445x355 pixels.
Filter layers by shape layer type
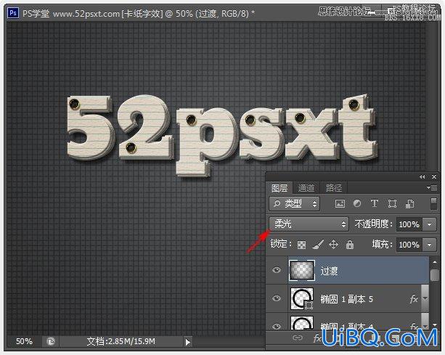392,203
